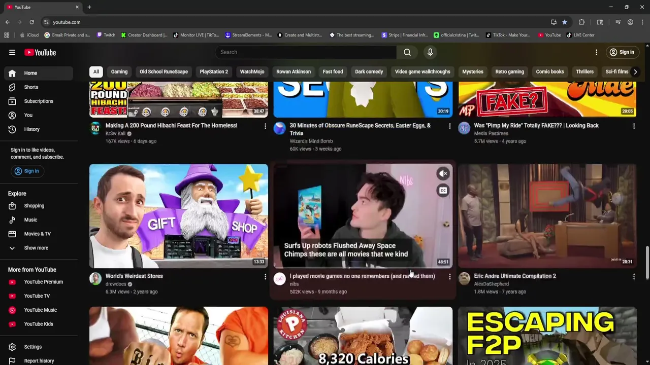Open the You section in sidebar
The image size is (650, 365).
coord(39,115)
